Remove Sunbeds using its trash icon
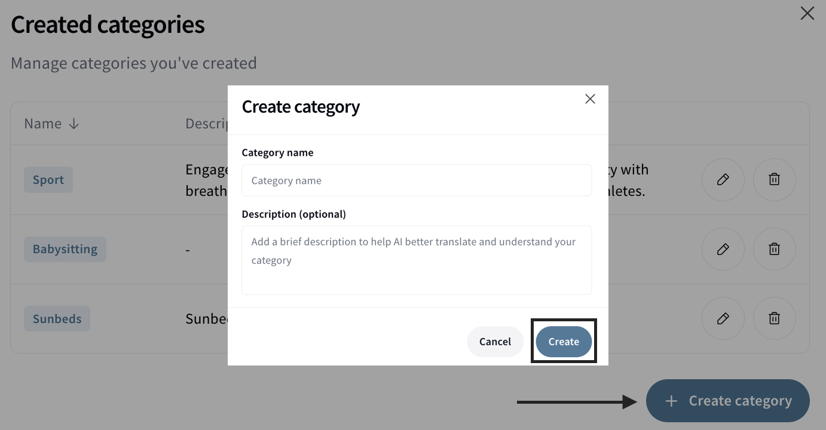The height and width of the screenshot is (430, 826). pos(774,318)
